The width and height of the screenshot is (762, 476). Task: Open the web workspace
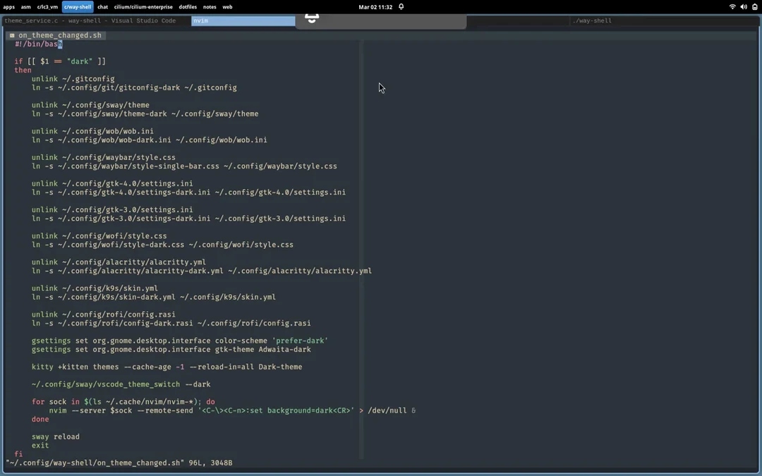click(226, 7)
